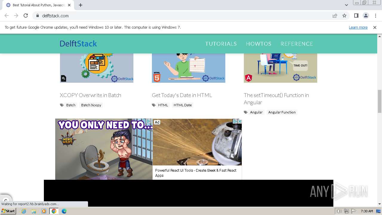
Task: Open the Learn more link
Action: click(358, 27)
